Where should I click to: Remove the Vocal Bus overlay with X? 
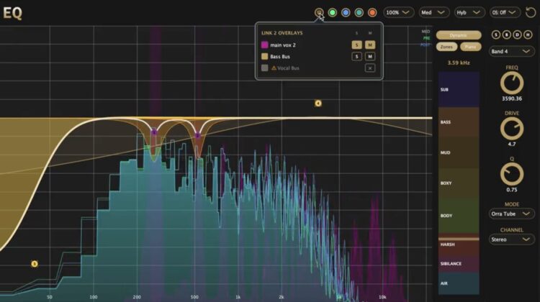click(370, 68)
